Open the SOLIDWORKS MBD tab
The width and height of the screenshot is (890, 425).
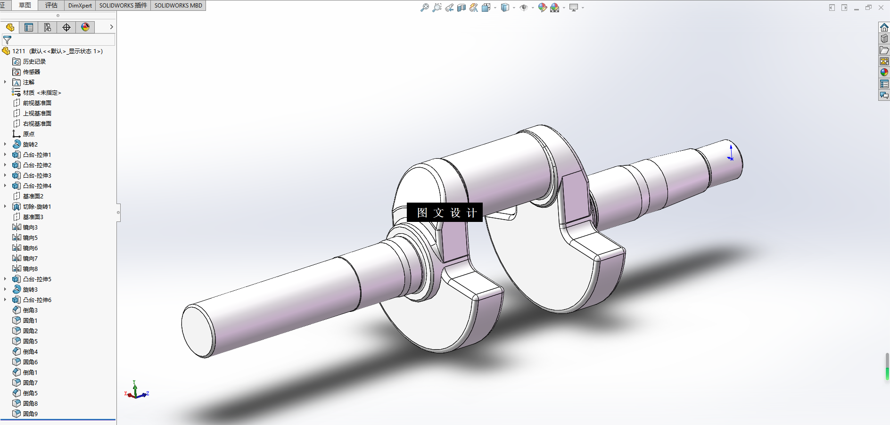point(178,5)
